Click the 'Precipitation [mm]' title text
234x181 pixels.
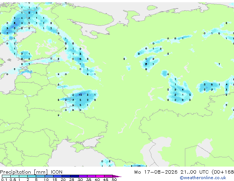24,172
